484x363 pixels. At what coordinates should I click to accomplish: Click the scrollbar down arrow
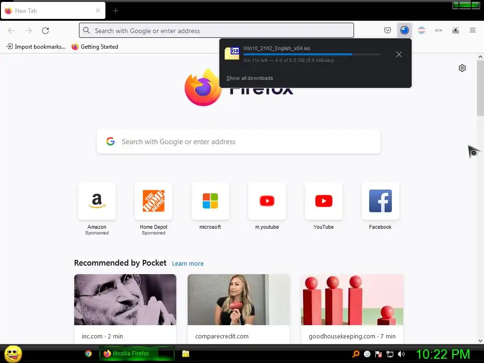coord(480,341)
